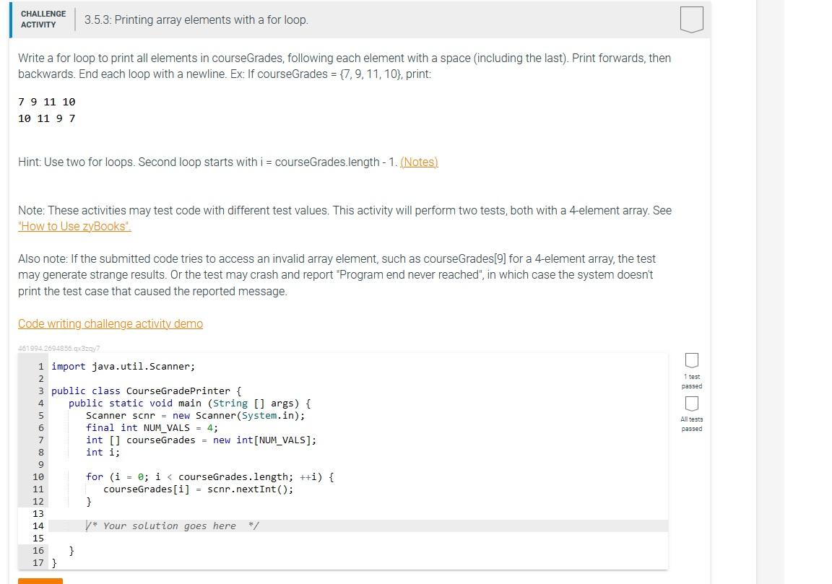Click line number 10 in the editor gutter
Viewport: 832px width, 584px height.
pos(38,476)
